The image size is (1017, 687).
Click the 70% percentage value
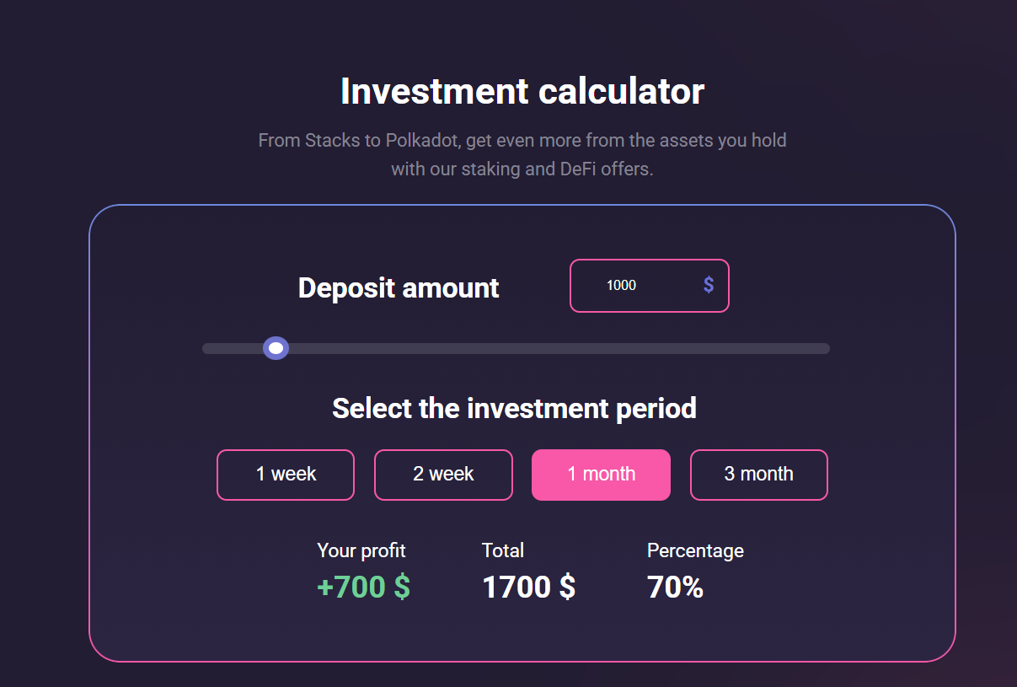tap(675, 588)
